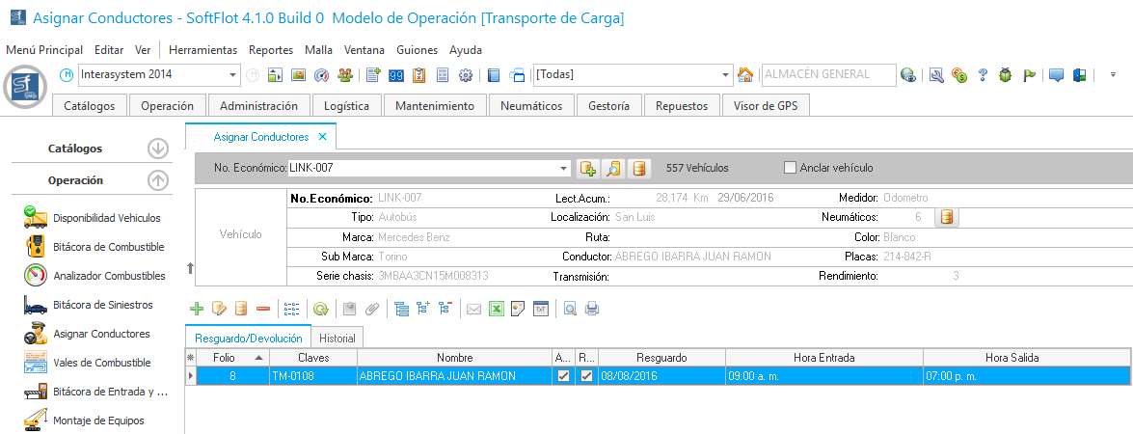Screen dimensions: 1133x434
Task: Open Analizador Combustibles gauge icon
Action: point(36,276)
